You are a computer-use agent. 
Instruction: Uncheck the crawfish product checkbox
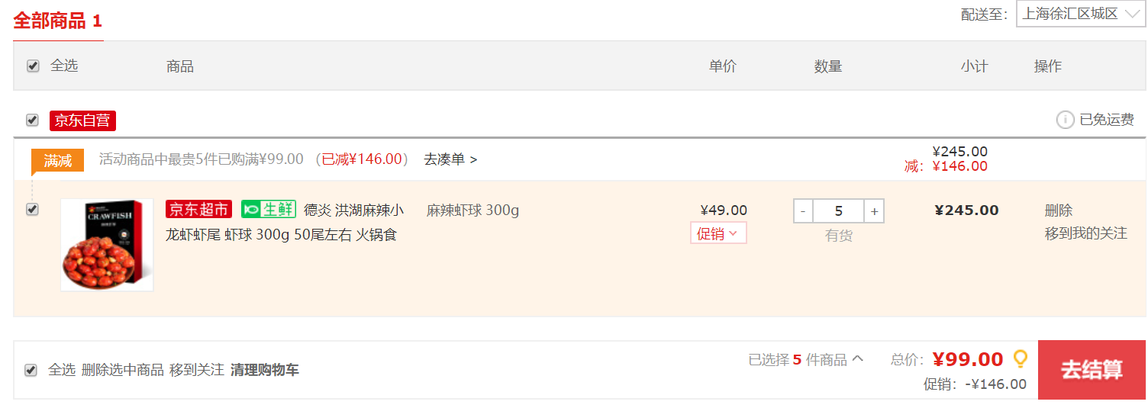pos(32,209)
